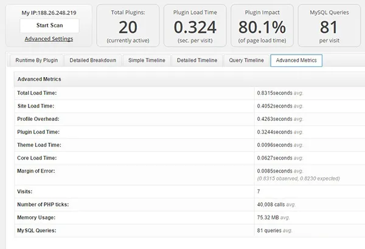Open the Advanced Settings link

[49, 39]
